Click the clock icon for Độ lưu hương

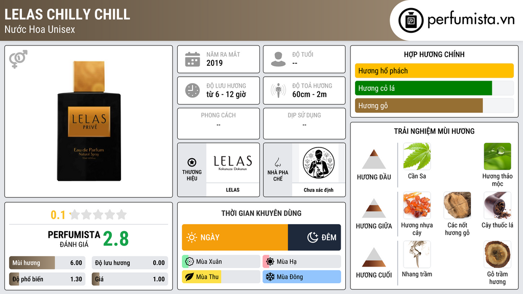pyautogui.click(x=193, y=90)
